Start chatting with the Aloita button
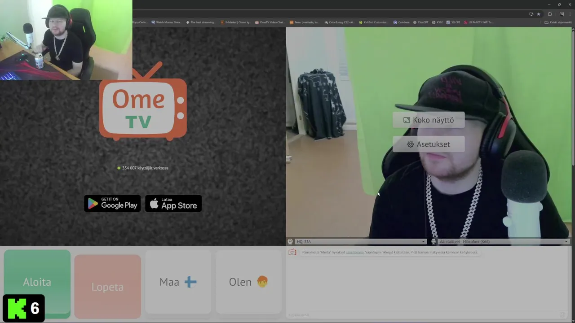The width and height of the screenshot is (575, 323). pos(37,282)
